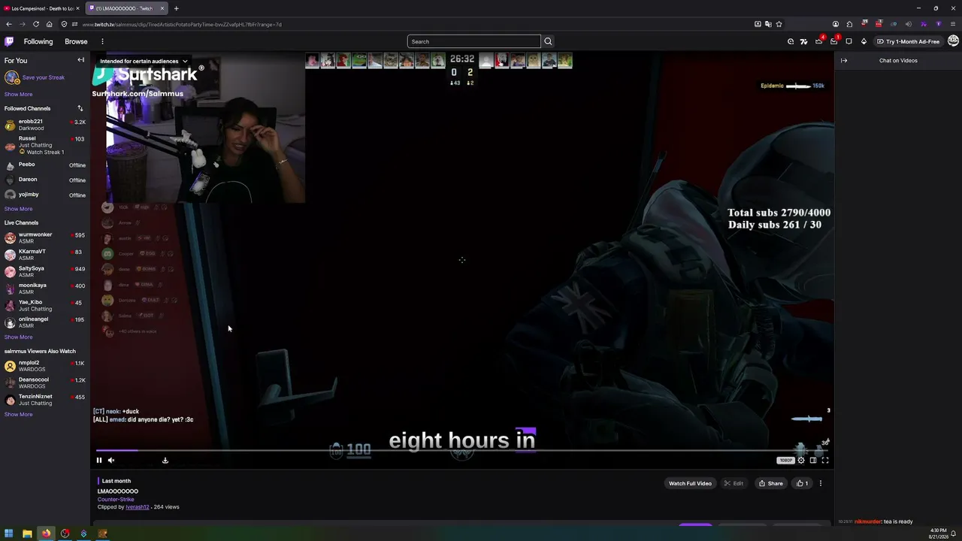This screenshot has width=962, height=541.
Task: Click Watch Full Video
Action: (x=690, y=483)
